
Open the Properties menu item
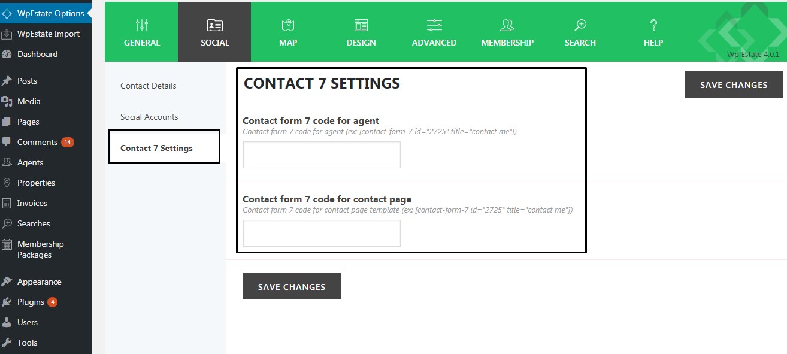[36, 183]
